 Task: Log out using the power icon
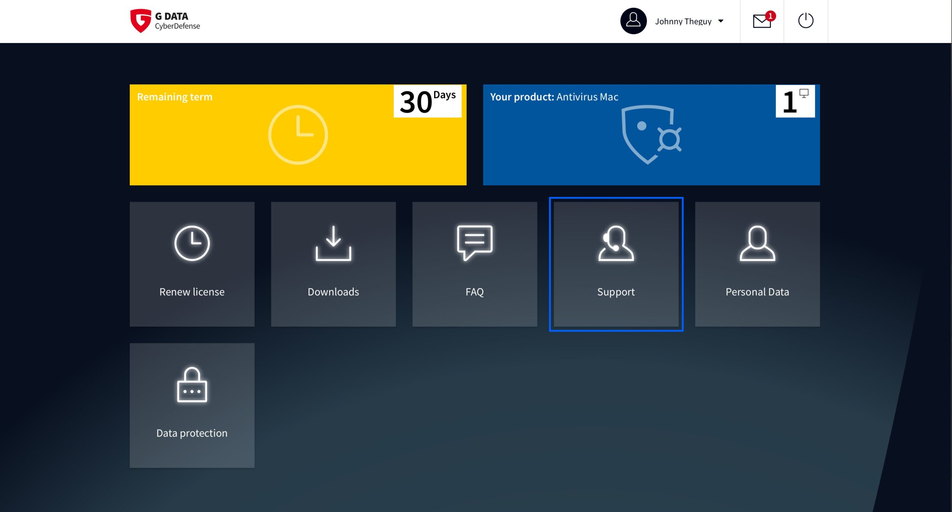pos(806,20)
